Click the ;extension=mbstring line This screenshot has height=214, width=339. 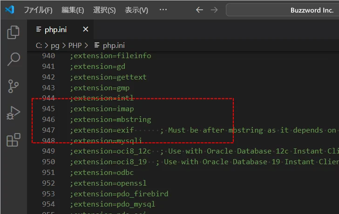point(110,120)
